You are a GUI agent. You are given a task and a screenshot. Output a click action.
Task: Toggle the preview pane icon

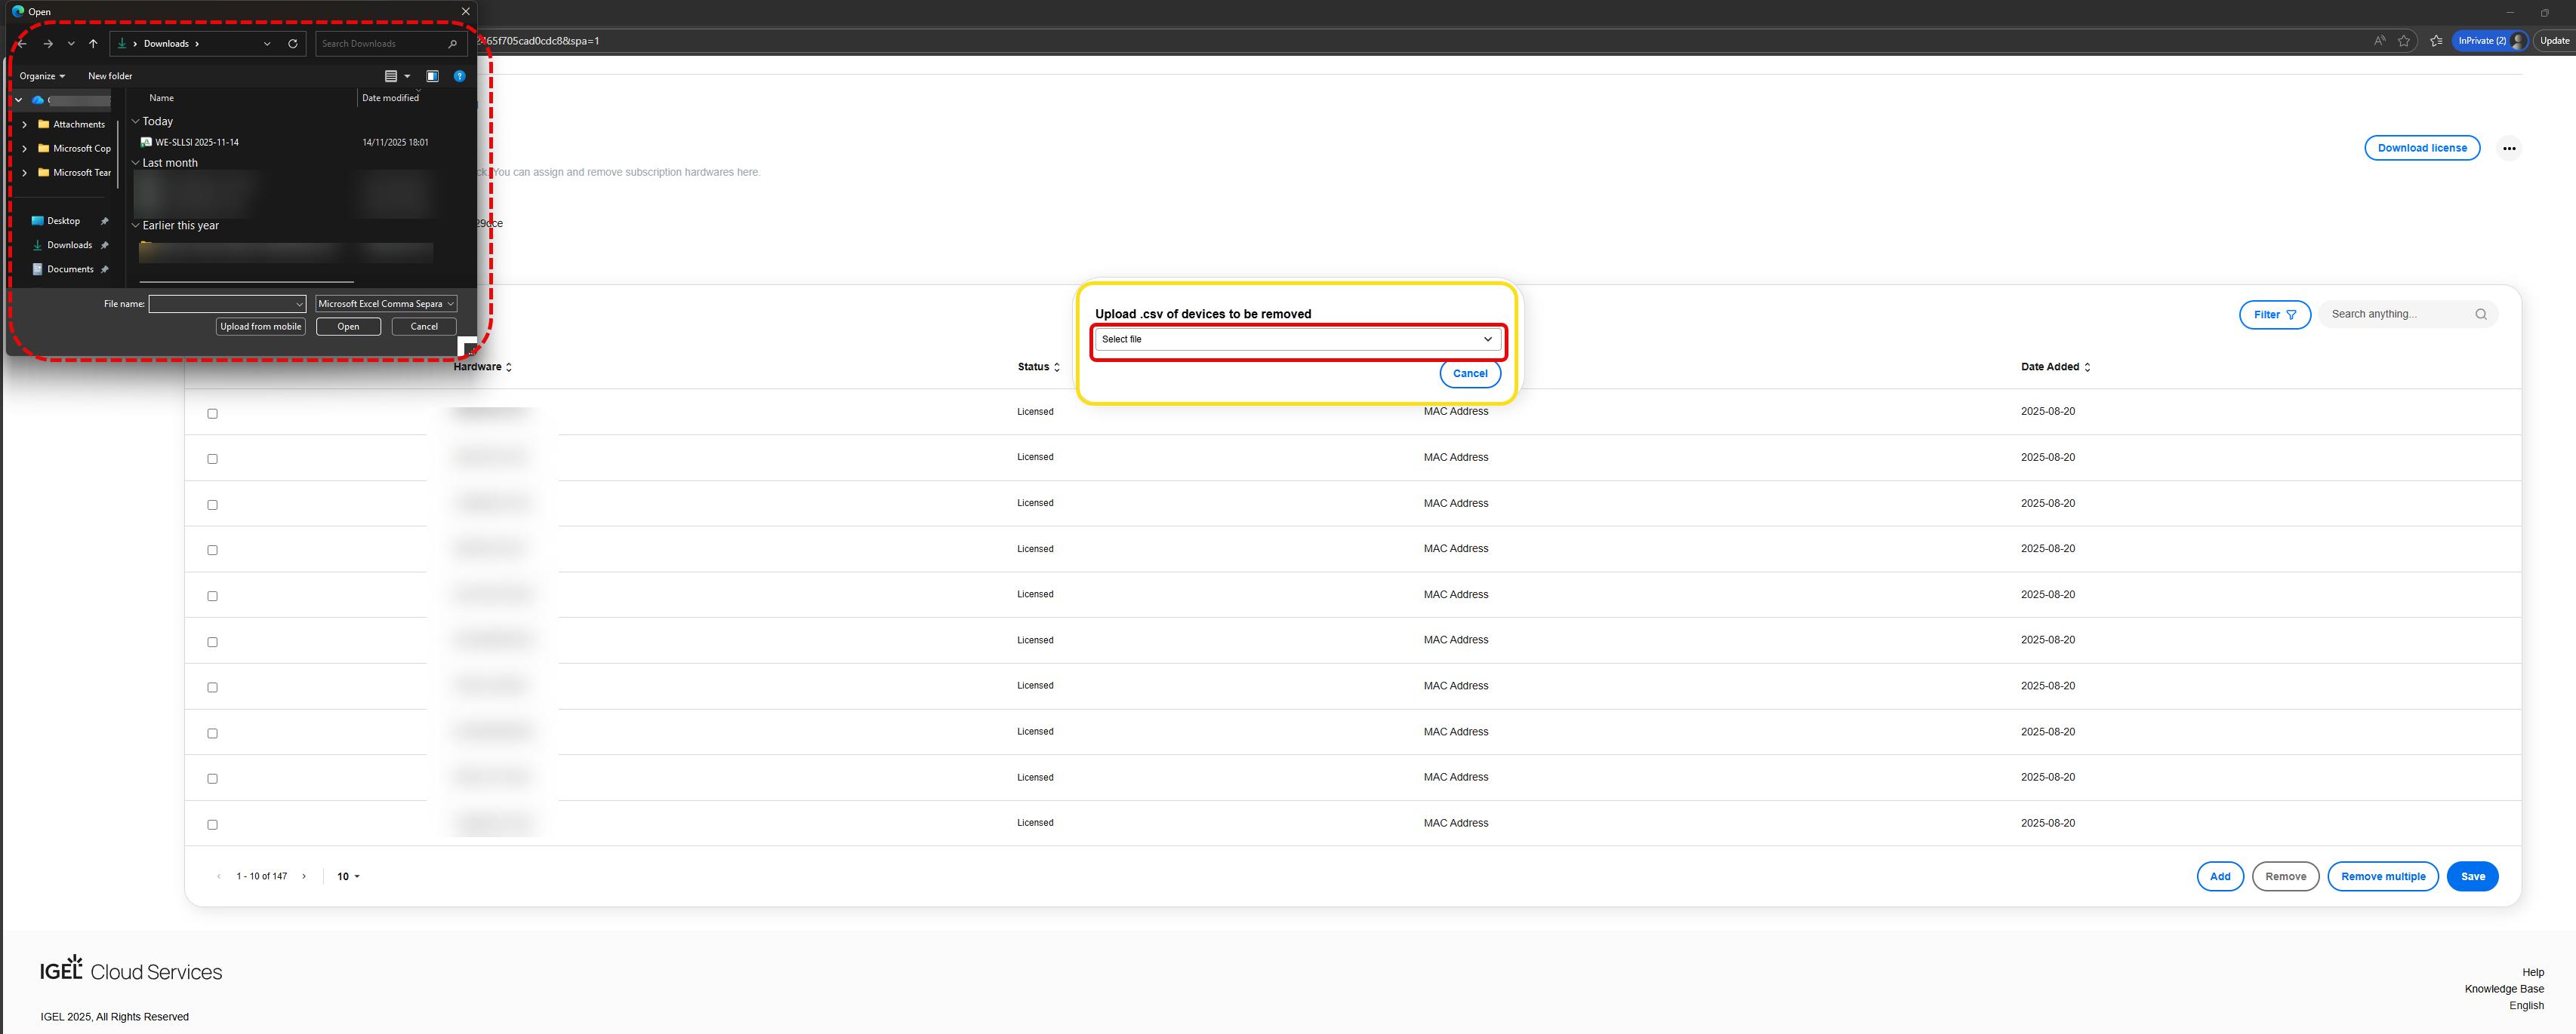click(432, 76)
